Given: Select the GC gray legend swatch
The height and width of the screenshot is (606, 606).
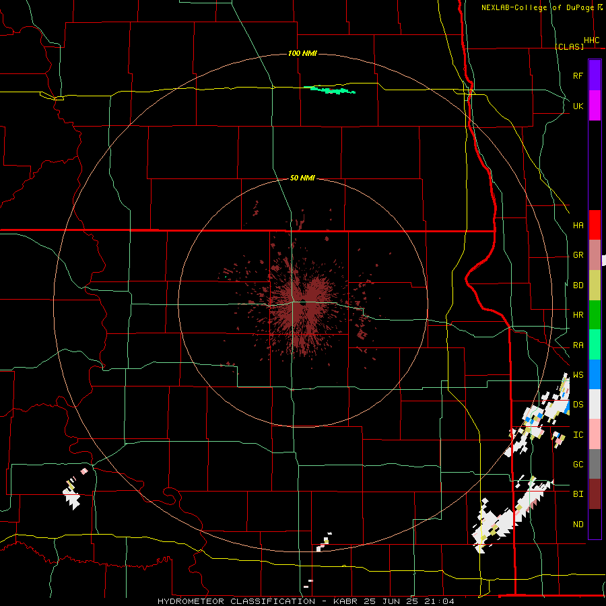Looking at the screenshot, I should (595, 464).
